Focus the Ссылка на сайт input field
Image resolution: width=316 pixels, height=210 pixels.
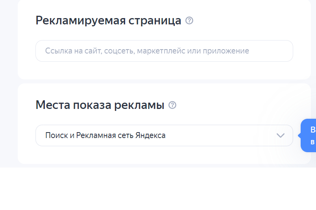(x=164, y=51)
